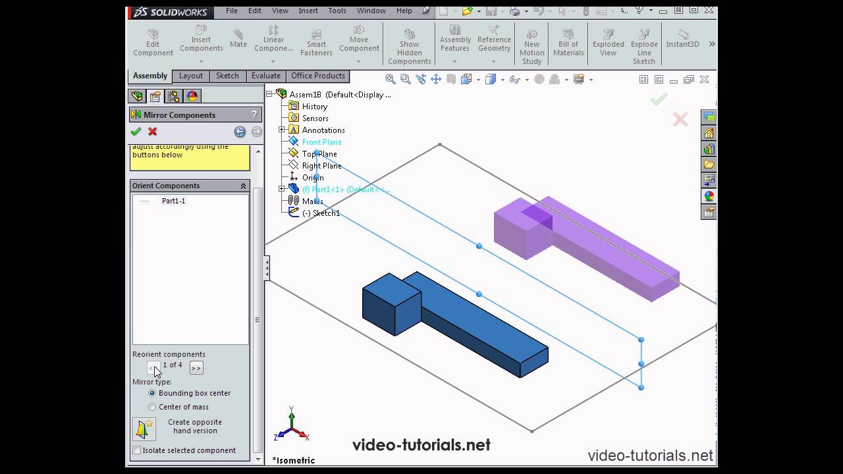The width and height of the screenshot is (843, 474).
Task: Open the File menu
Action: click(x=232, y=11)
